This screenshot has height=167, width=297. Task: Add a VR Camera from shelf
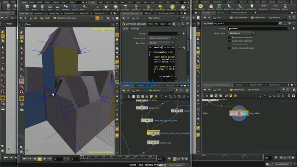click(x=275, y=7)
